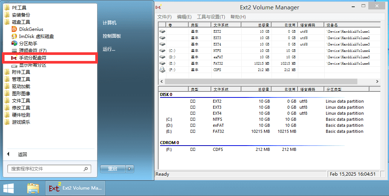The image size is (389, 196).
Task: Open the 帮助(H) menu
Action: [238, 17]
